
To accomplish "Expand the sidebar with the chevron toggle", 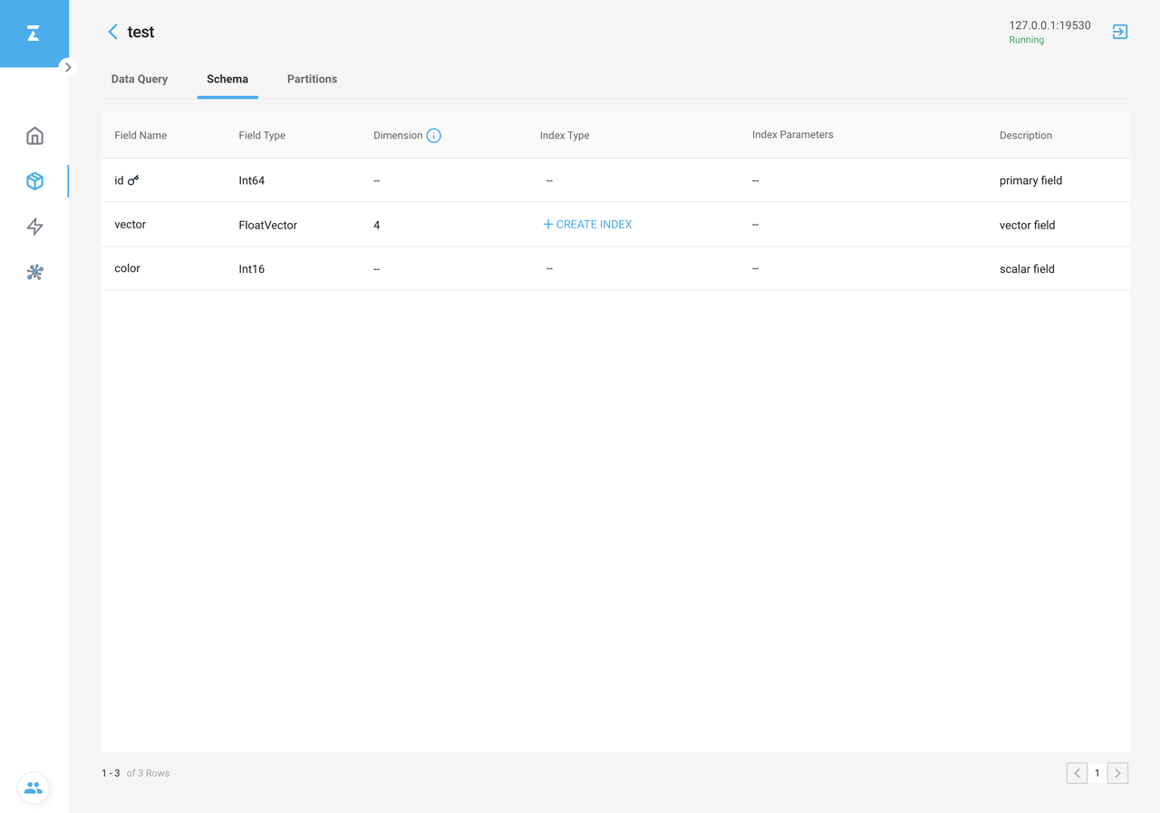I will (x=68, y=67).
